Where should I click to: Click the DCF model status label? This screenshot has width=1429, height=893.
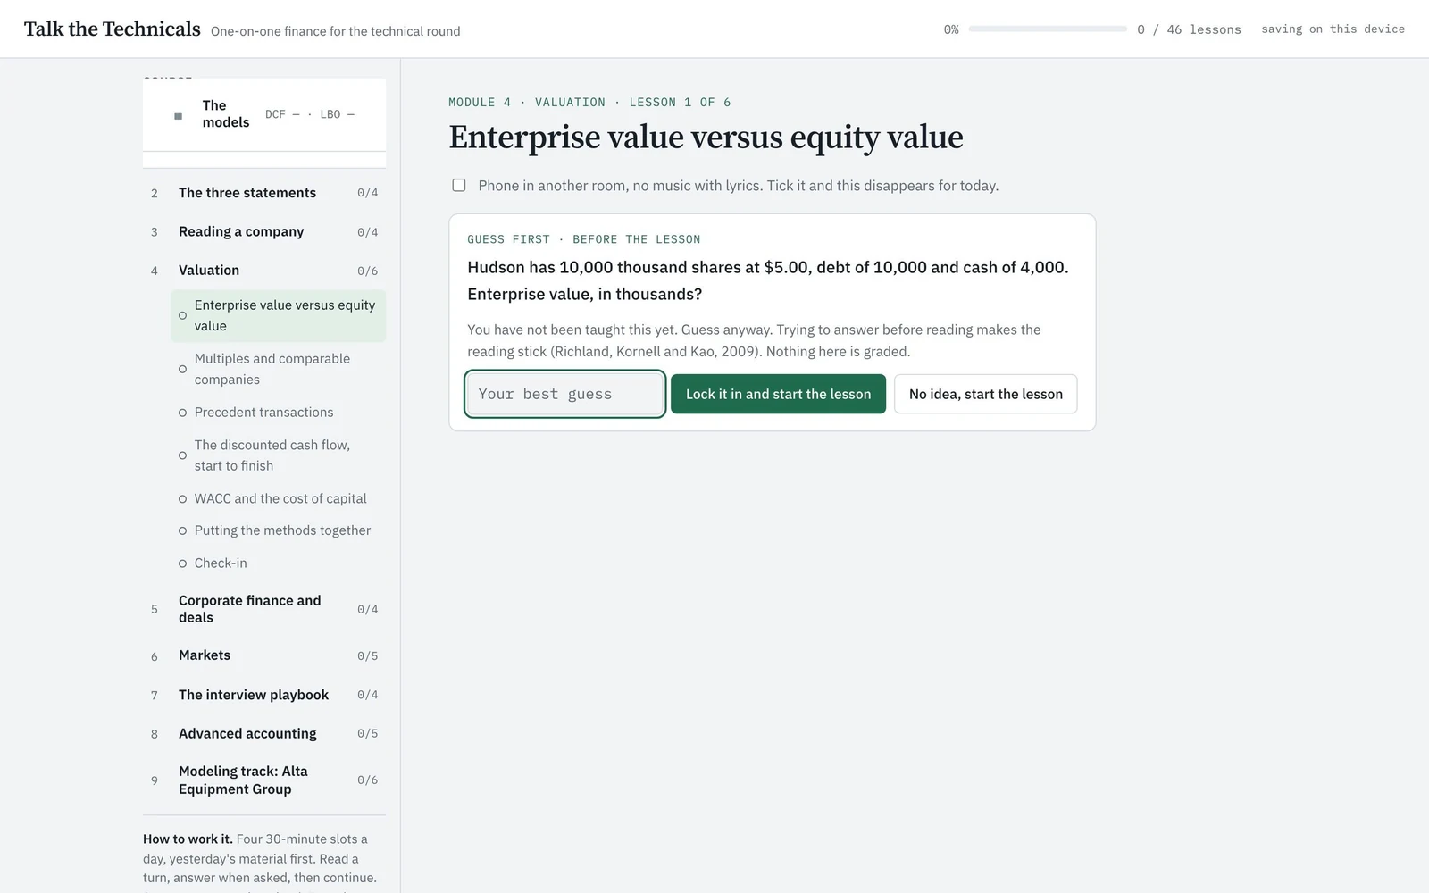(282, 114)
